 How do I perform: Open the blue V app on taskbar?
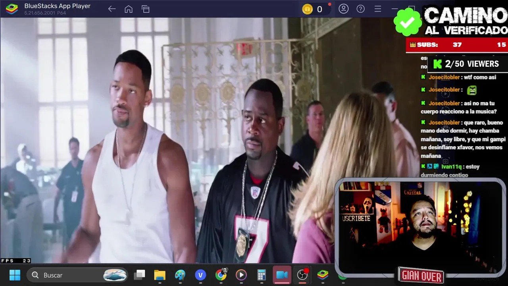(200, 275)
